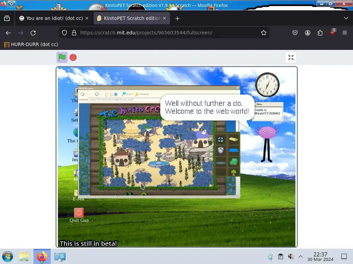Click the blue fountain on the map
The height and width of the screenshot is (264, 353).
tap(159, 161)
